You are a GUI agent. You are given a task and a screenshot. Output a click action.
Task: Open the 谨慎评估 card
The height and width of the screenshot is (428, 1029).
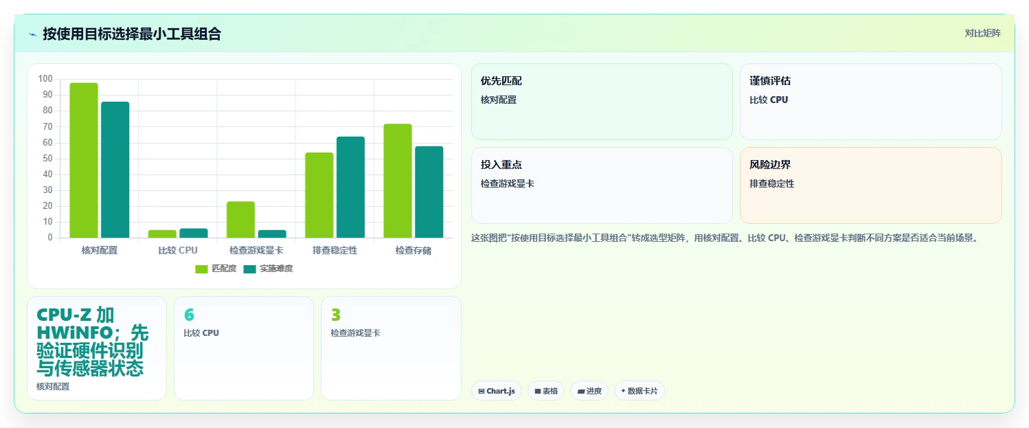(x=870, y=102)
